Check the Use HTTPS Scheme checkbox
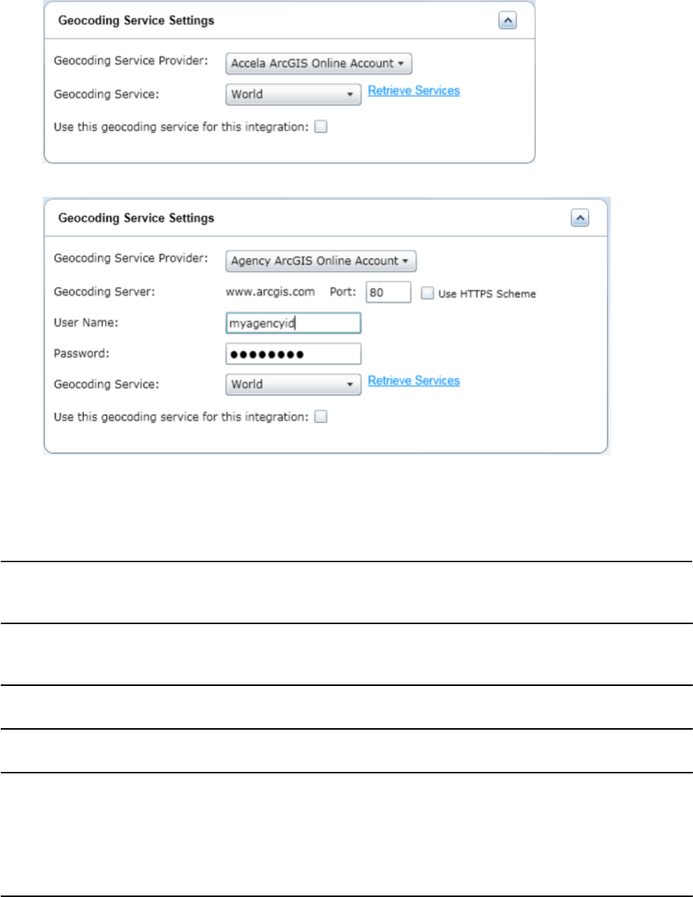The height and width of the screenshot is (897, 693). [427, 293]
